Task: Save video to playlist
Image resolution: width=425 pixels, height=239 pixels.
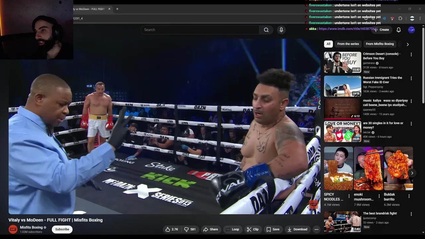Action: [273, 229]
